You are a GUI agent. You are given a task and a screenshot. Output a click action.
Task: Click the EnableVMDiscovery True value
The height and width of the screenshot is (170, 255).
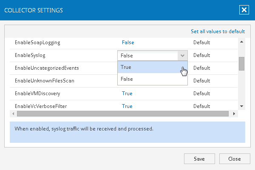pyautogui.click(x=127, y=93)
